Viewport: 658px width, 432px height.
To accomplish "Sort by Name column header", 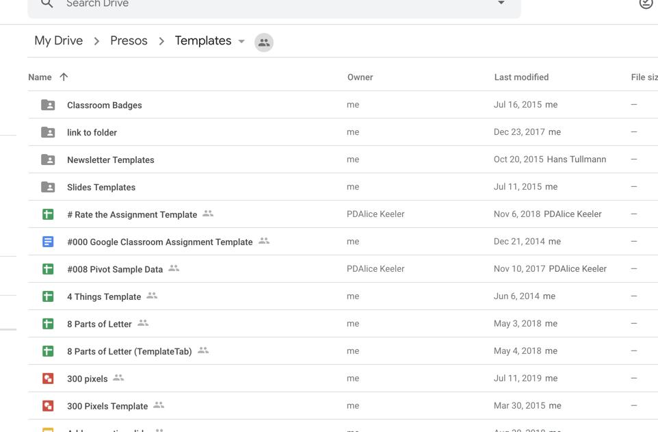I will tap(40, 77).
